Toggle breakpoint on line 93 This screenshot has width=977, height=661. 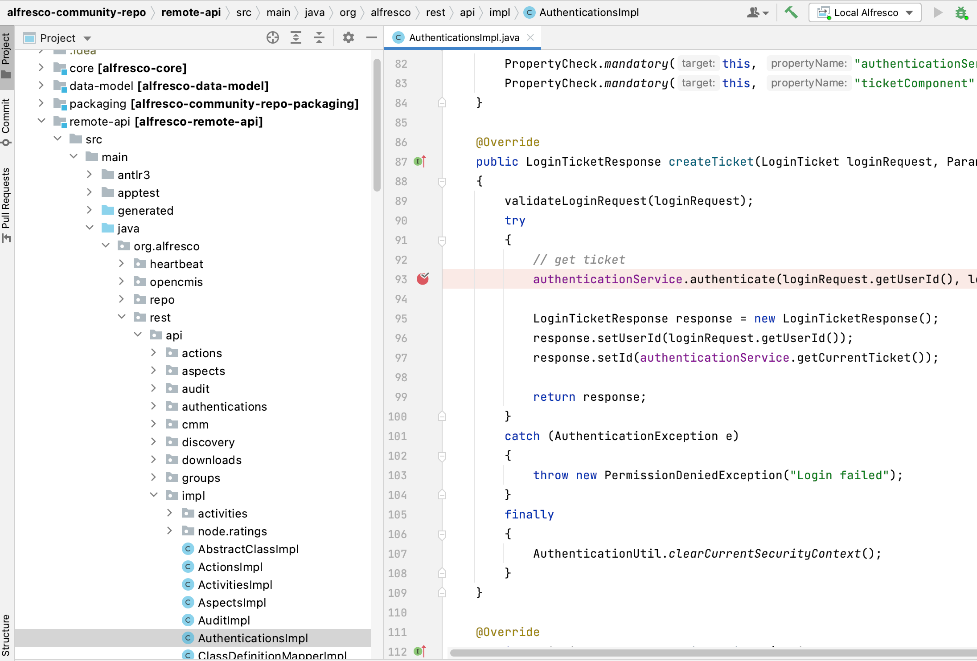tap(422, 279)
